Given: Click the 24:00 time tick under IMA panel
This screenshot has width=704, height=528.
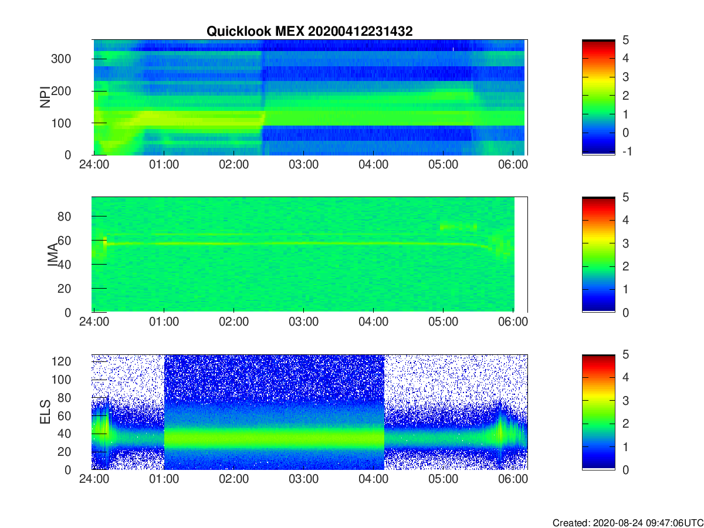Looking at the screenshot, I should coord(94,322).
